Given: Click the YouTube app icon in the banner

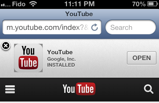Looking at the screenshot, I should [28, 58].
